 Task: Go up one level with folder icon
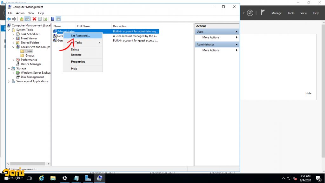click(22, 19)
